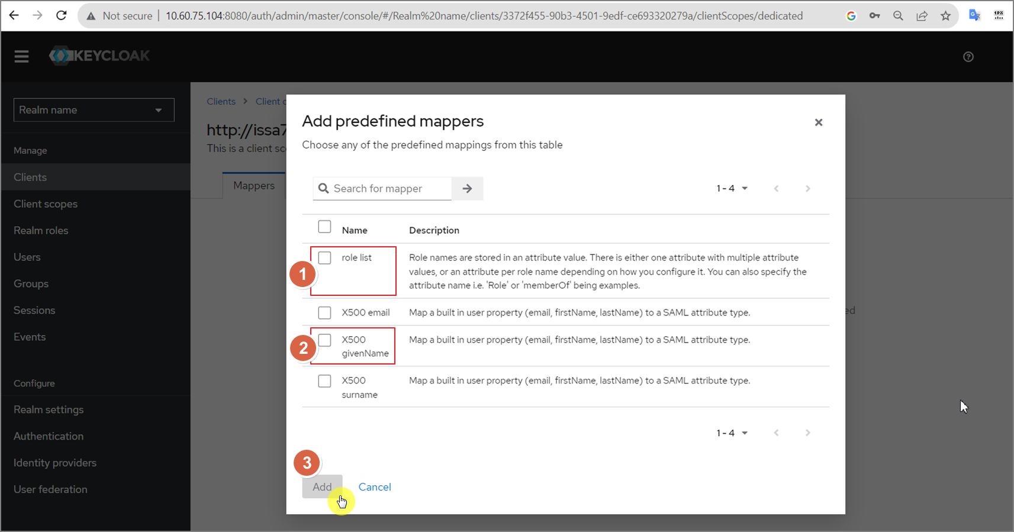The height and width of the screenshot is (532, 1014).
Task: Click the Not secure warning icon
Action: (91, 16)
